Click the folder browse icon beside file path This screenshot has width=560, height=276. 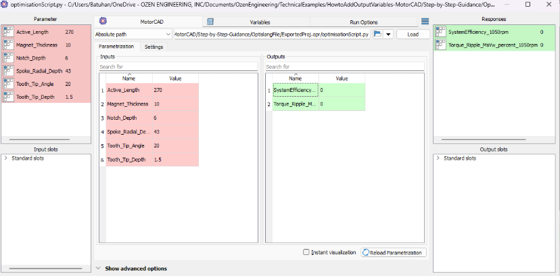tap(378, 34)
